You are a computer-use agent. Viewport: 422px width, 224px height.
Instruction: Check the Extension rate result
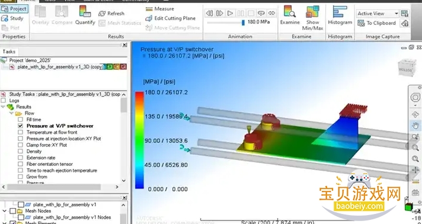[x=21, y=158]
